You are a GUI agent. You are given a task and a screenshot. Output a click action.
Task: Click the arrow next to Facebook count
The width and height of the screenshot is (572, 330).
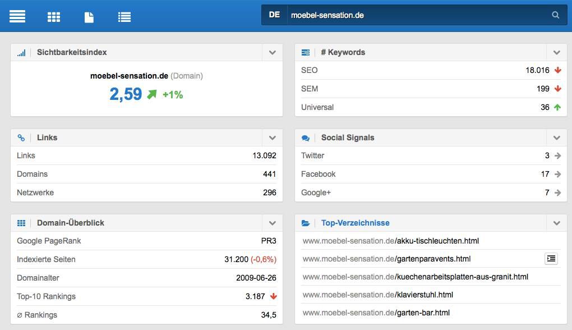pos(557,175)
